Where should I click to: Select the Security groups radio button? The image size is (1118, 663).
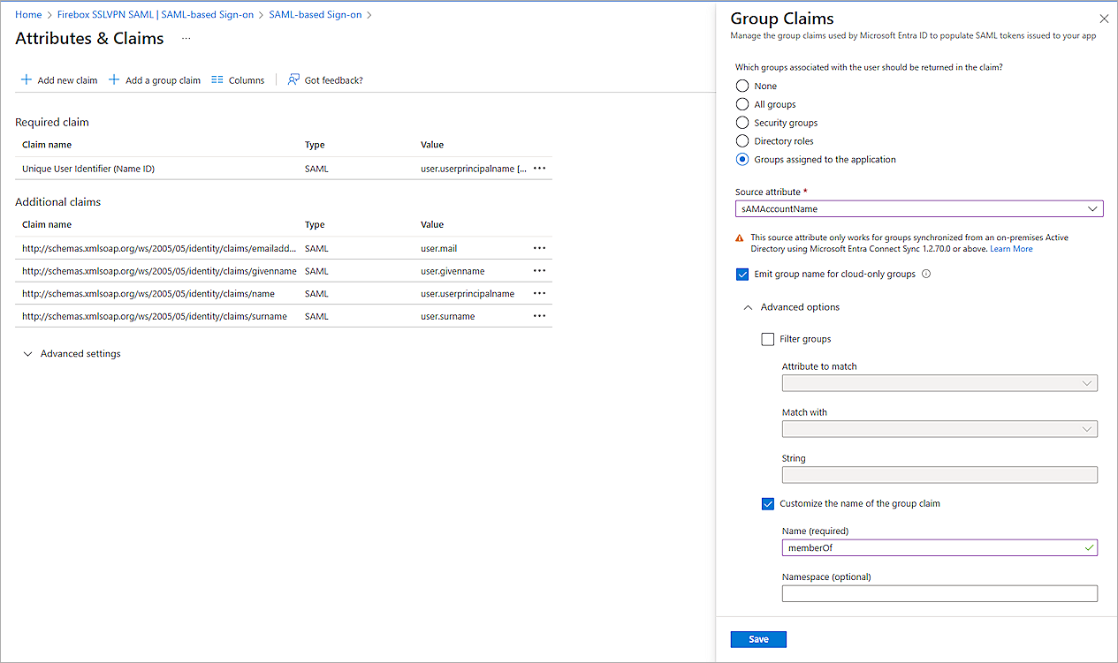pos(742,123)
